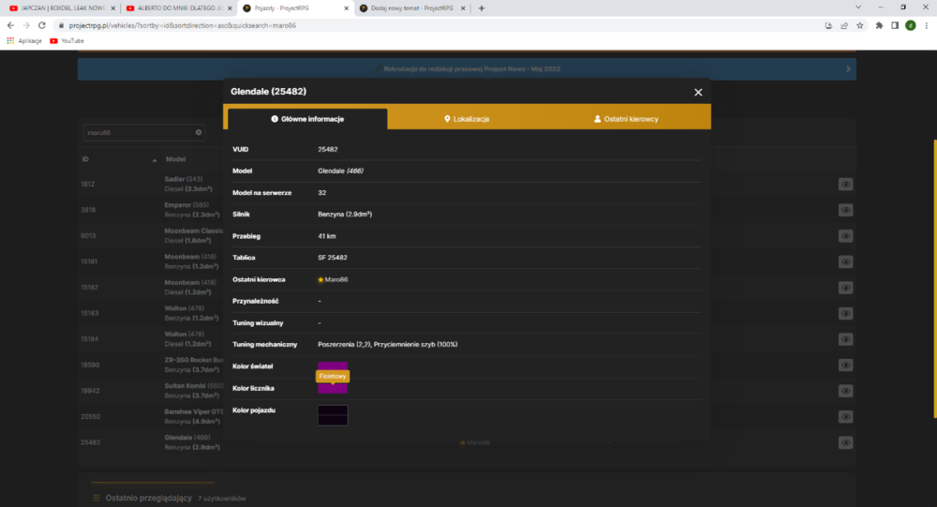
Task: Bookmark this page with the star icon
Action: tap(860, 25)
